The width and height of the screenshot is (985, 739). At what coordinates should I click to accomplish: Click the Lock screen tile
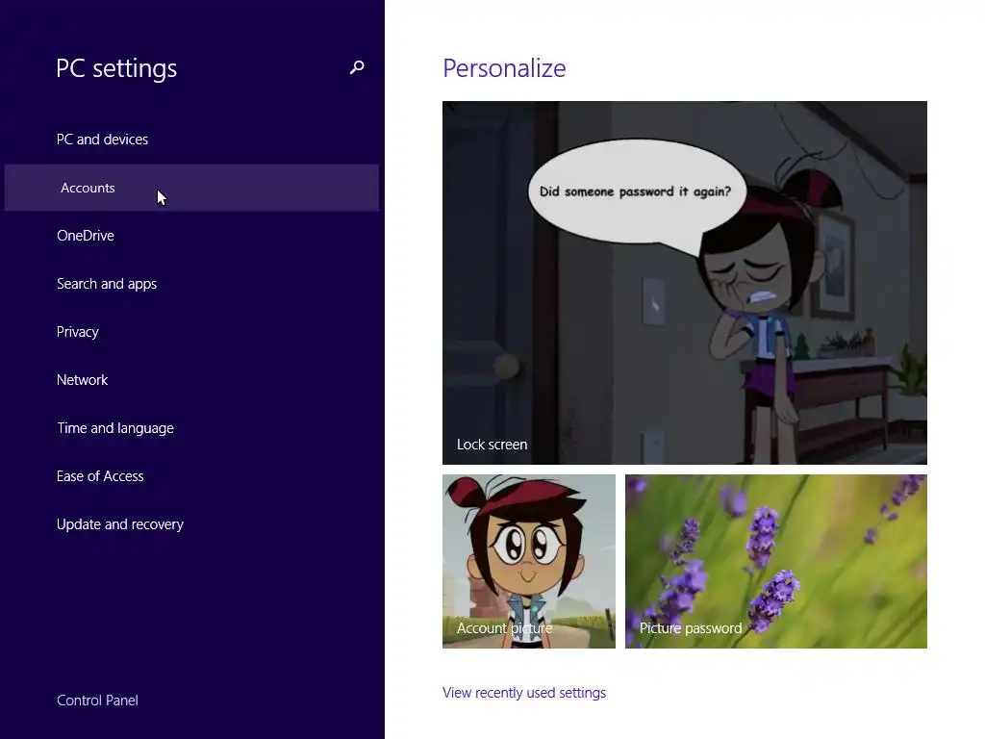(x=685, y=283)
